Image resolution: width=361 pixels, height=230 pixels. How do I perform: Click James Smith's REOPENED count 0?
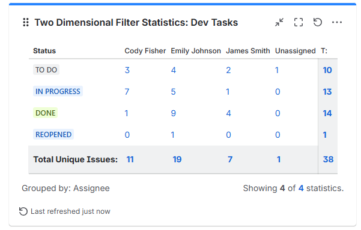pos(228,135)
